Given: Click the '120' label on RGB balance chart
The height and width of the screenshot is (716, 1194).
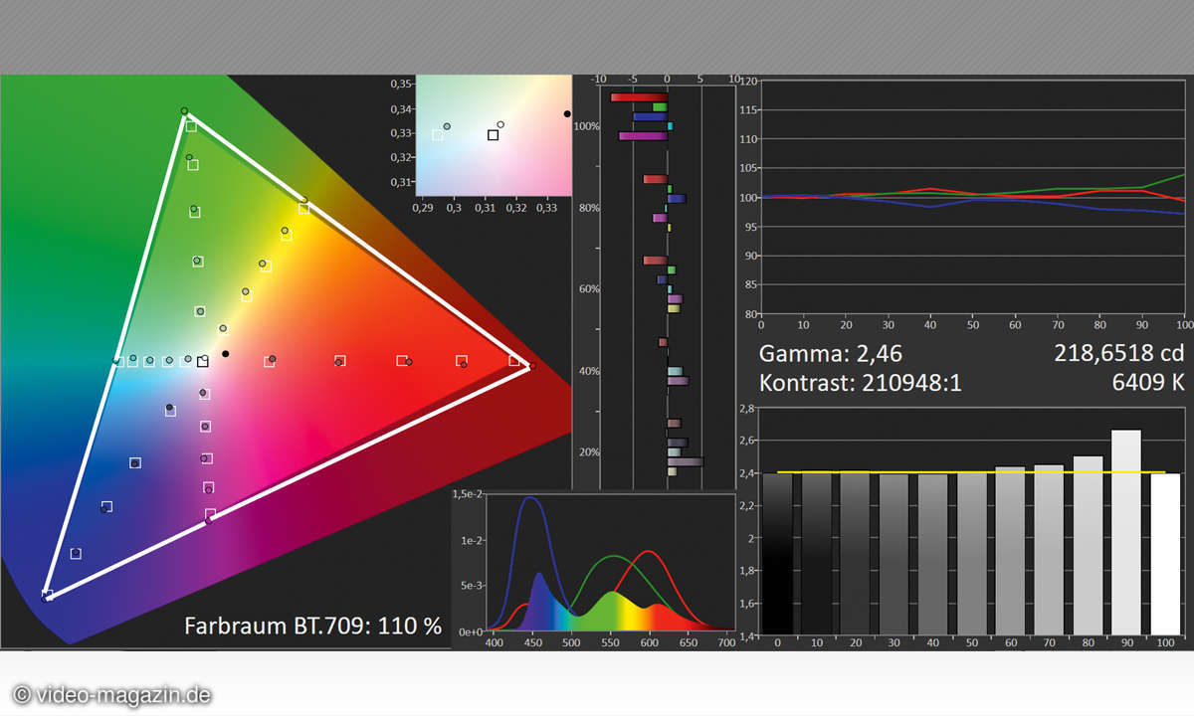Looking at the screenshot, I should click(x=750, y=81).
